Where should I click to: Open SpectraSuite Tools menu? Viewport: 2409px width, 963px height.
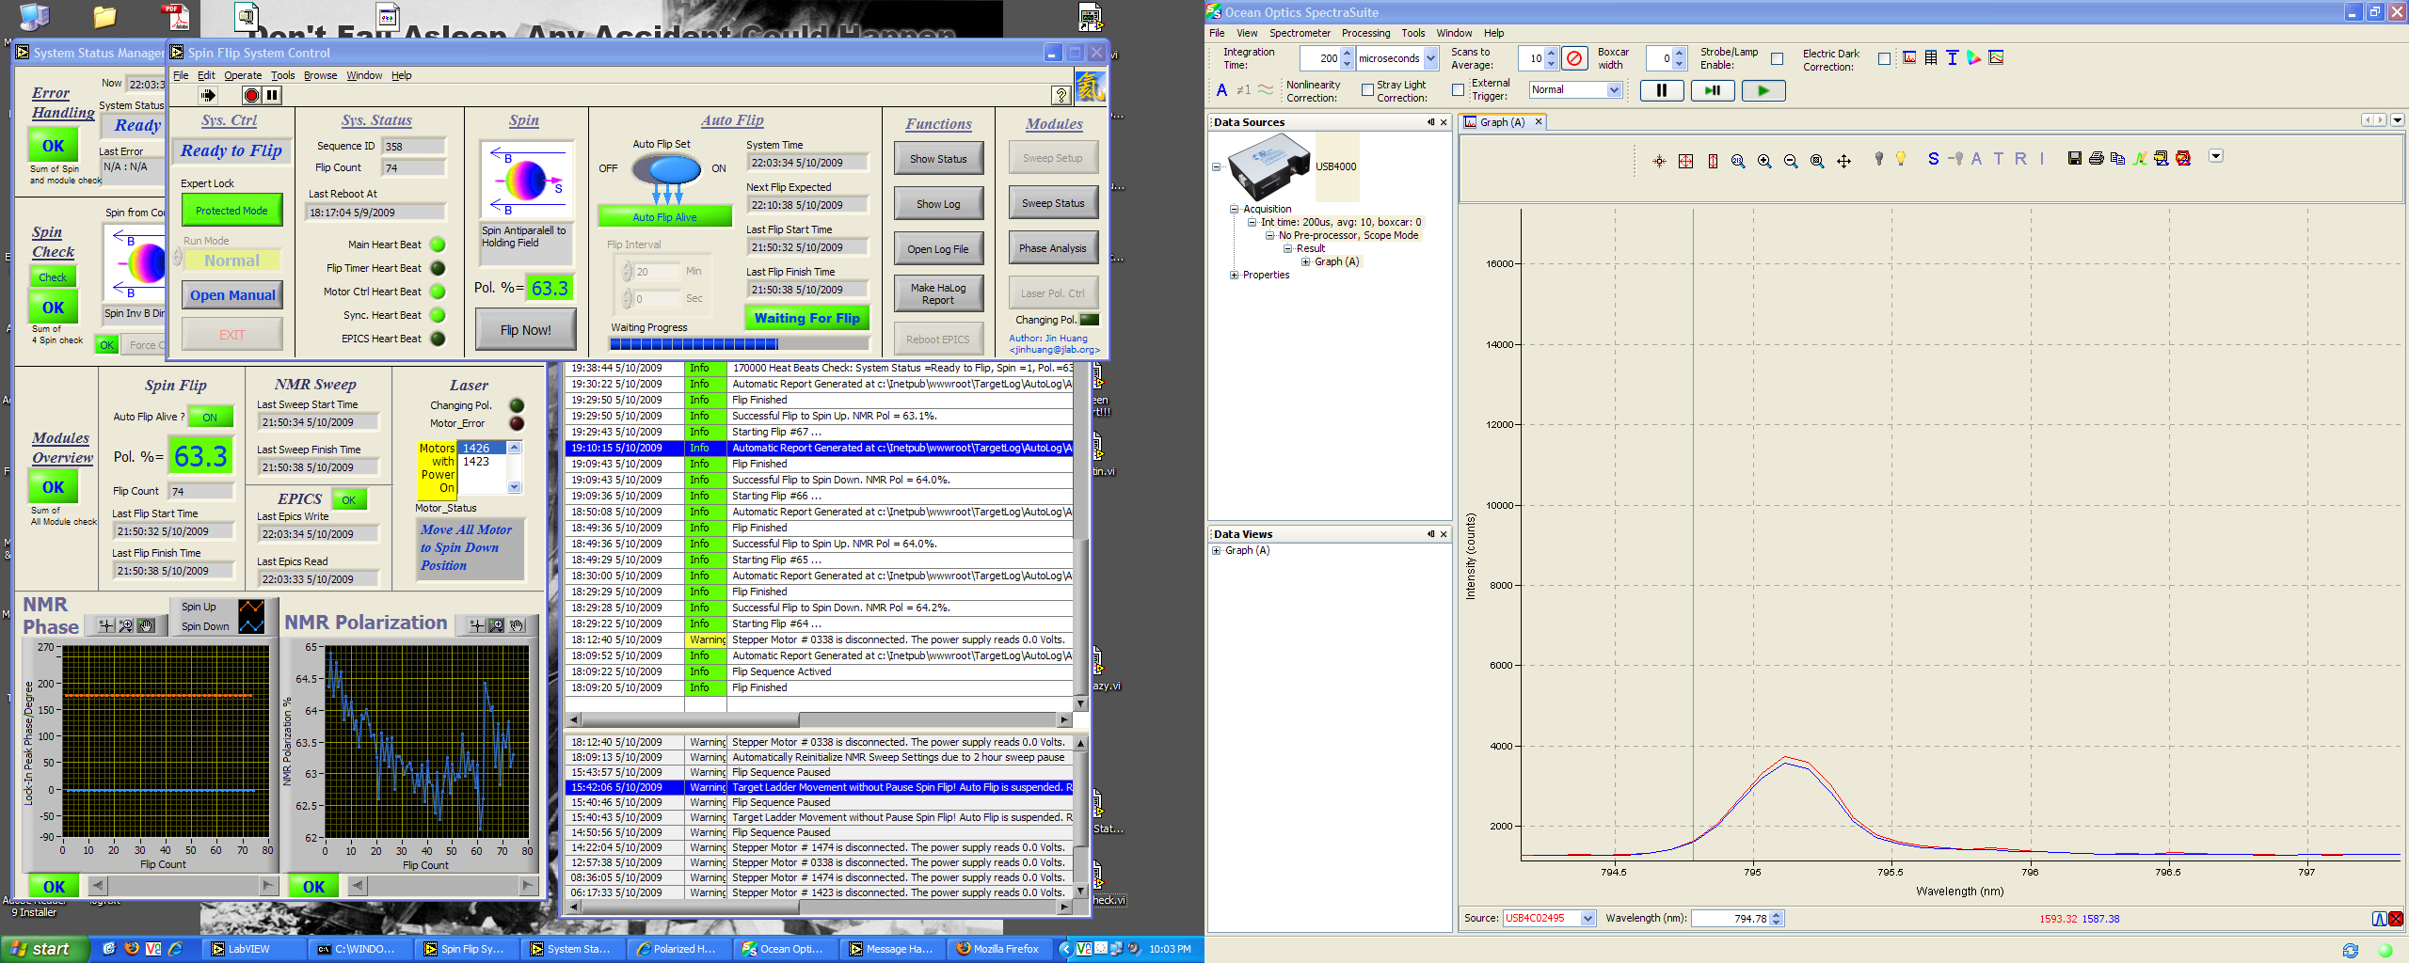click(1412, 33)
